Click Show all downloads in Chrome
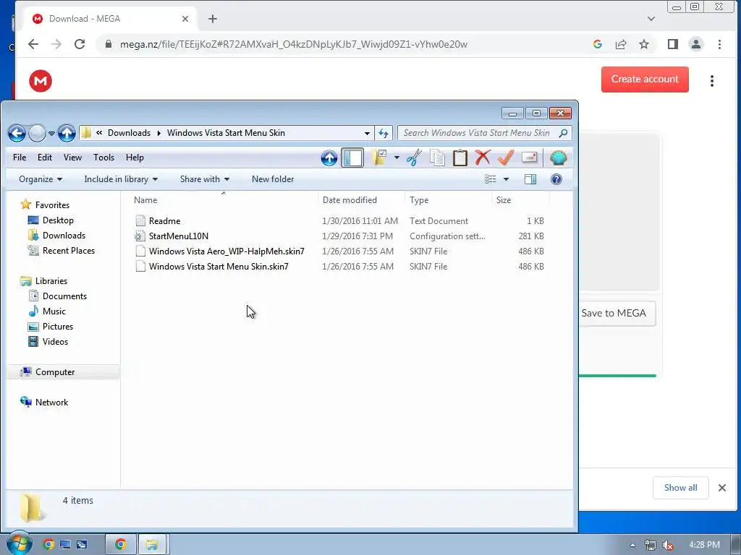The height and width of the screenshot is (555, 741). coord(680,488)
